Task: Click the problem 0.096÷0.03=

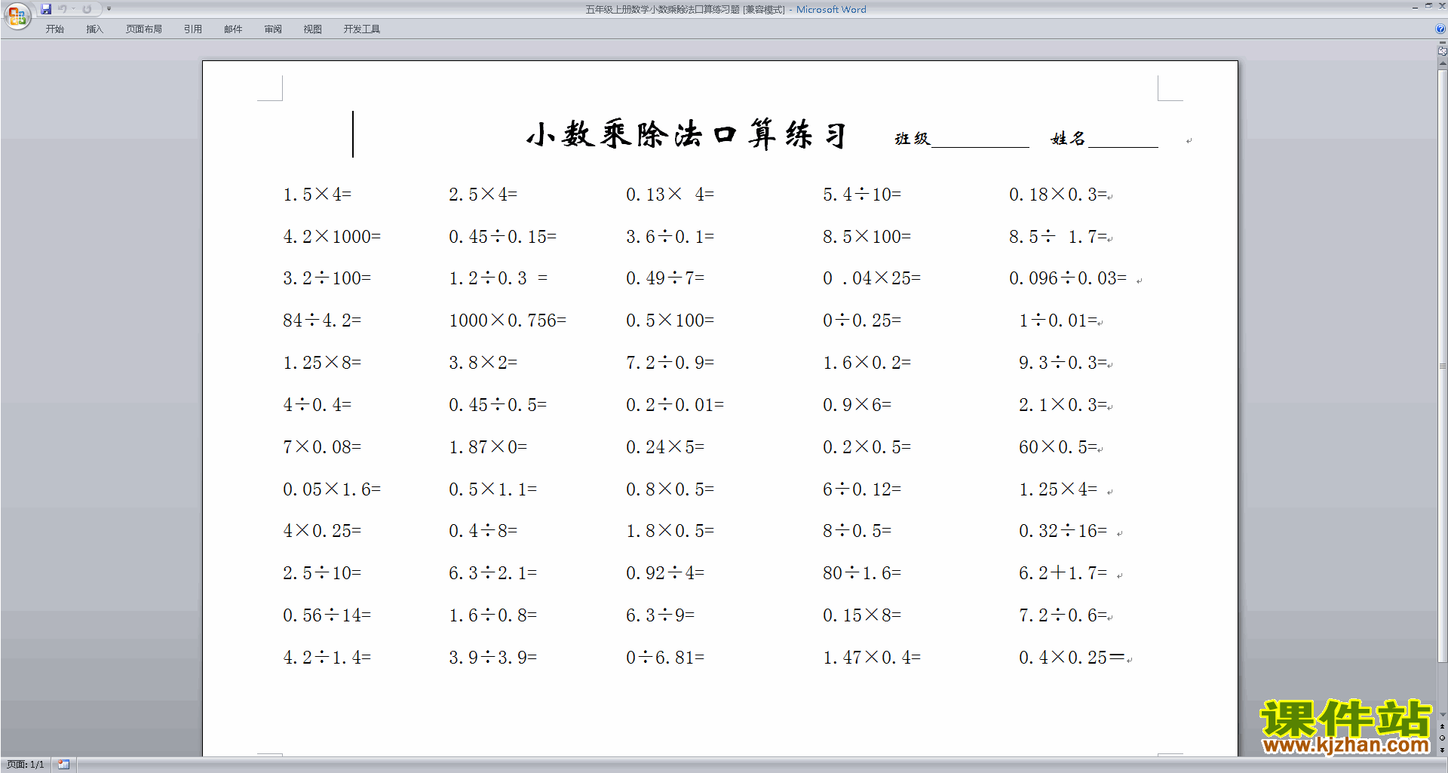Action: (1068, 278)
